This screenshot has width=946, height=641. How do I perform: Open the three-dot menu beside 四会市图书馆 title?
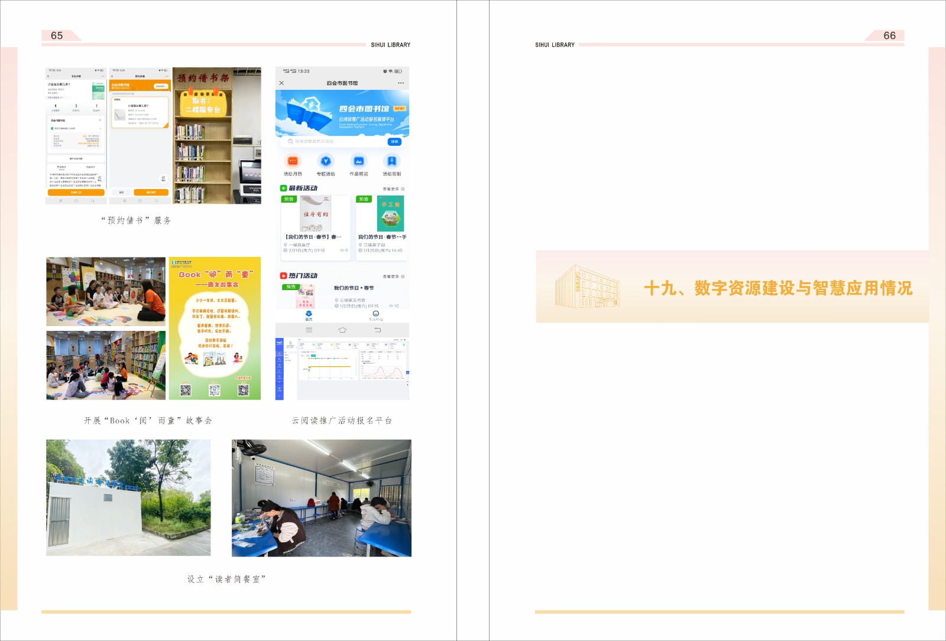point(401,83)
